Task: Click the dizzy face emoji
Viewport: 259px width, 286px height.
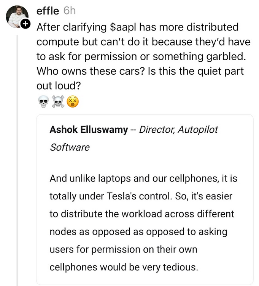Action: point(73,102)
